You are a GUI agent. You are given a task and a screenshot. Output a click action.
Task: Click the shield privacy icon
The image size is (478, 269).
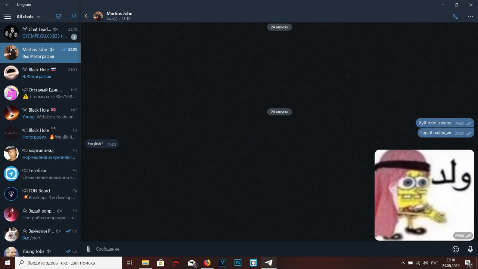58,16
